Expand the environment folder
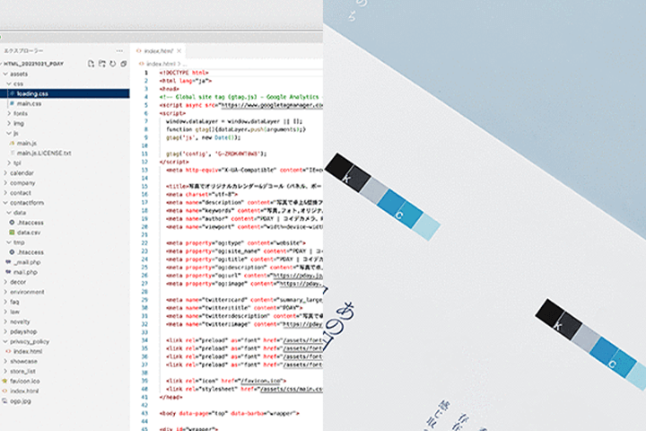The width and height of the screenshot is (646, 431). [x=5, y=292]
